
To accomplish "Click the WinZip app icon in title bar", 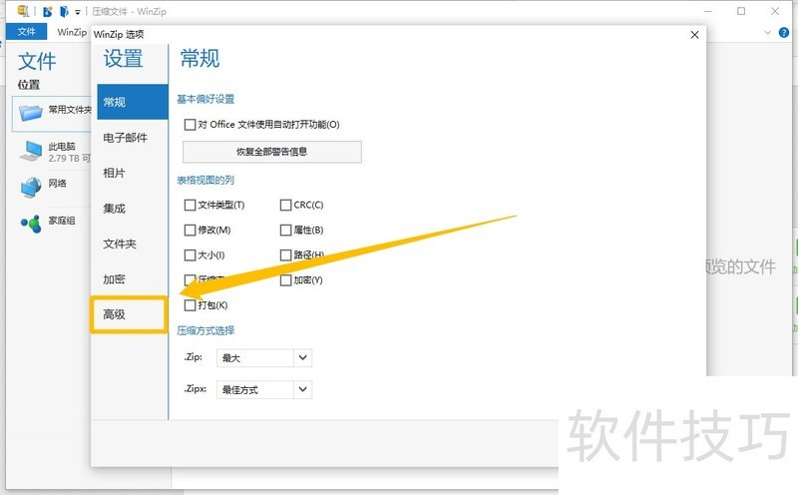I will tap(23, 12).
